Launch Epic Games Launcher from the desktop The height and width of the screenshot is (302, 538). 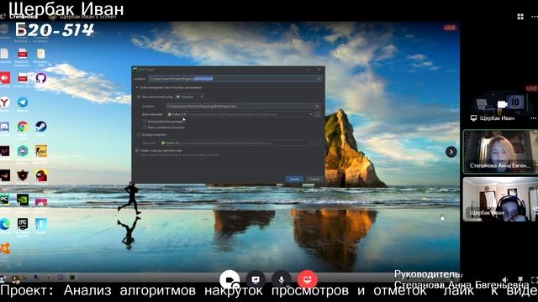[23, 224]
